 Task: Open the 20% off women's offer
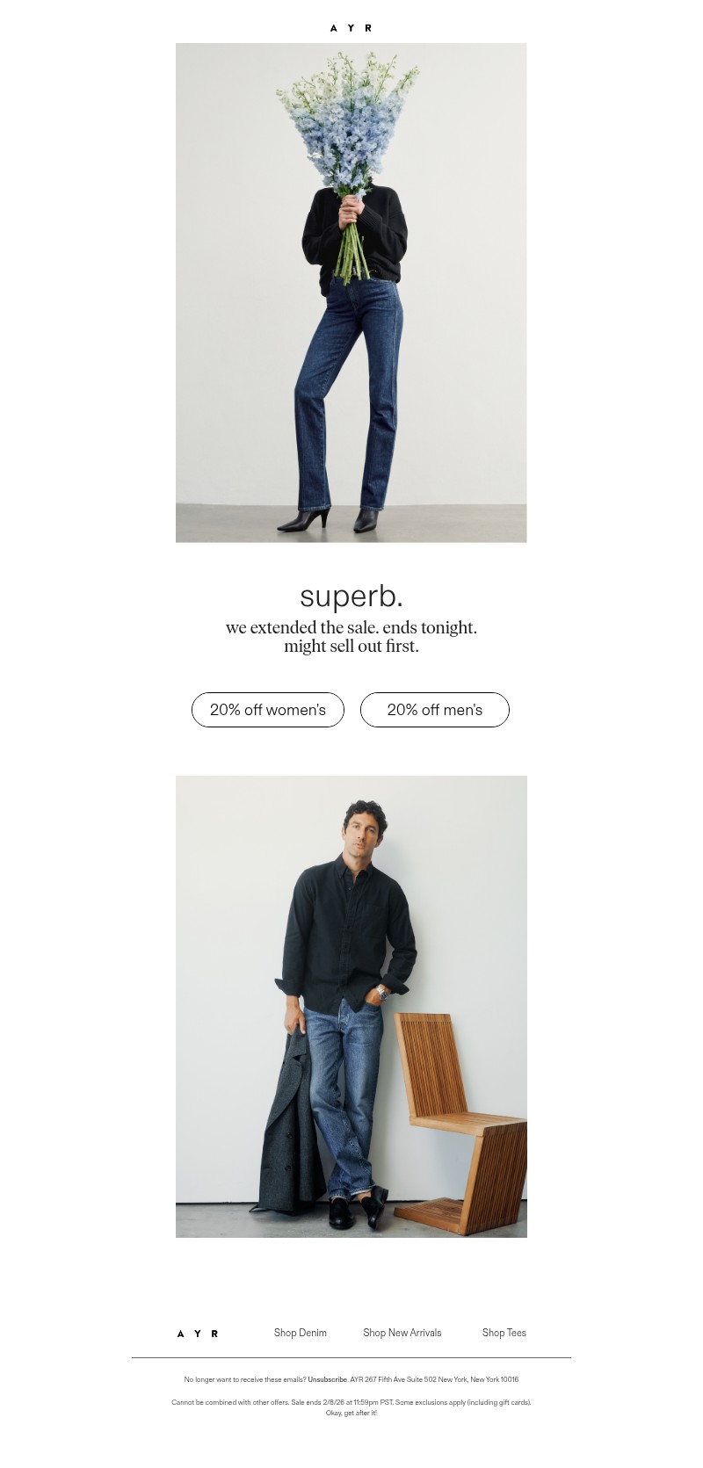pos(267,709)
